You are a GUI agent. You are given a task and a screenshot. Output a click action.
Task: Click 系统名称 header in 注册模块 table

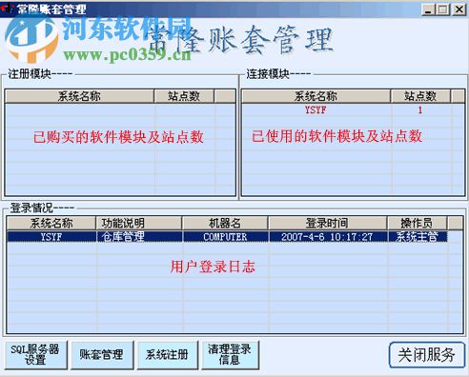click(x=79, y=96)
